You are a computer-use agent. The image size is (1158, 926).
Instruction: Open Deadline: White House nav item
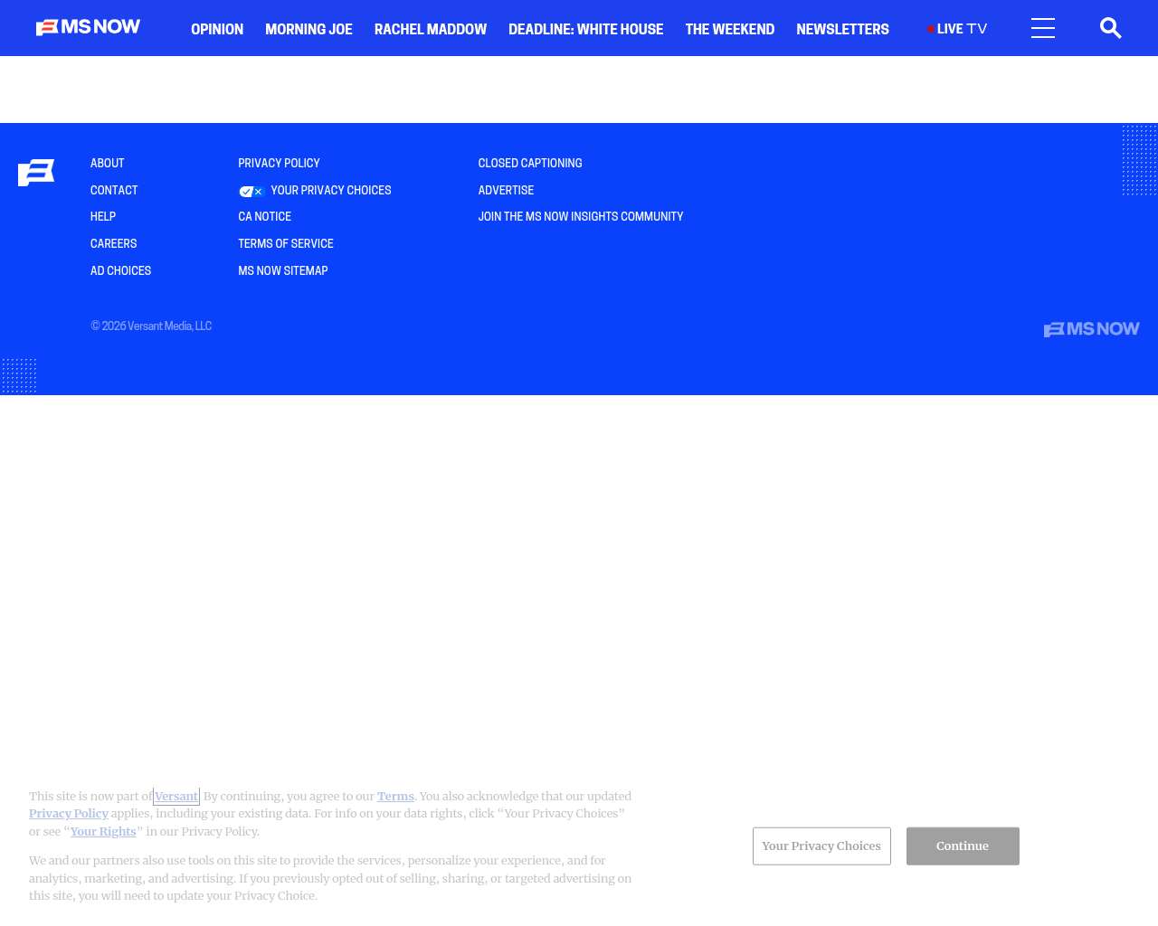586,29
